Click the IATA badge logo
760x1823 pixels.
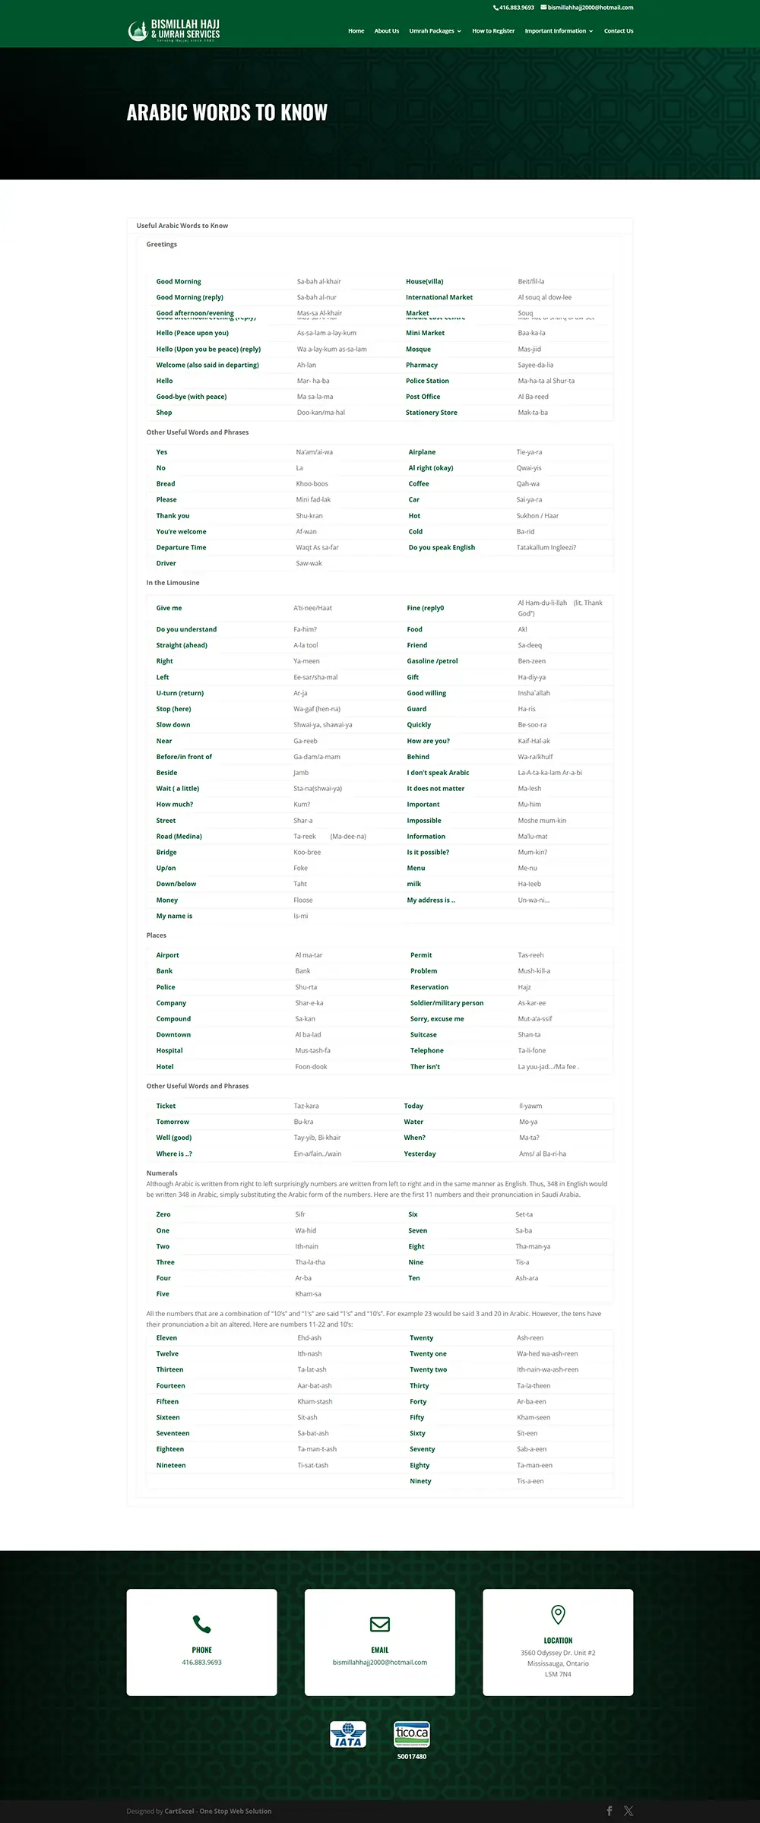(x=348, y=1735)
